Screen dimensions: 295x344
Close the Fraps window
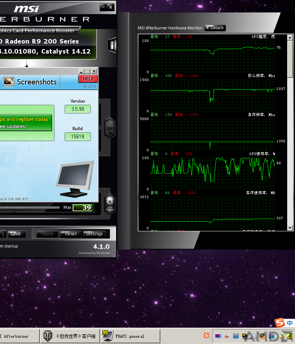(x=94, y=71)
